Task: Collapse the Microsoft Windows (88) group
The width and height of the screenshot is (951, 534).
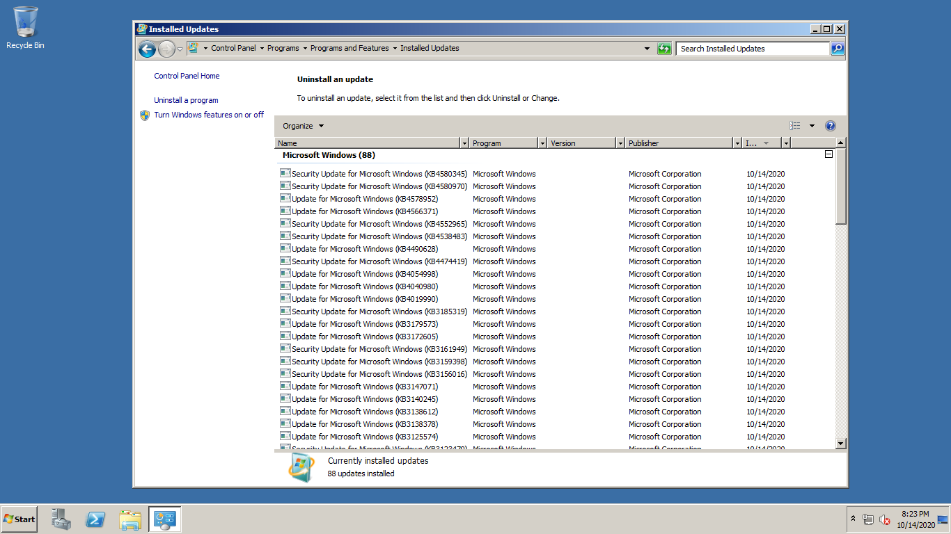Action: (828, 154)
